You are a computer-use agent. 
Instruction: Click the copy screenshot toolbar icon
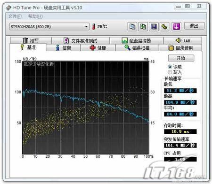pos(143,27)
